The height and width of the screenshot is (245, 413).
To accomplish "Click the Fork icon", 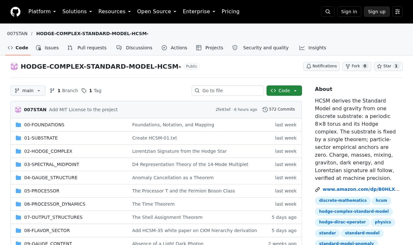I will pyautogui.click(x=348, y=66).
